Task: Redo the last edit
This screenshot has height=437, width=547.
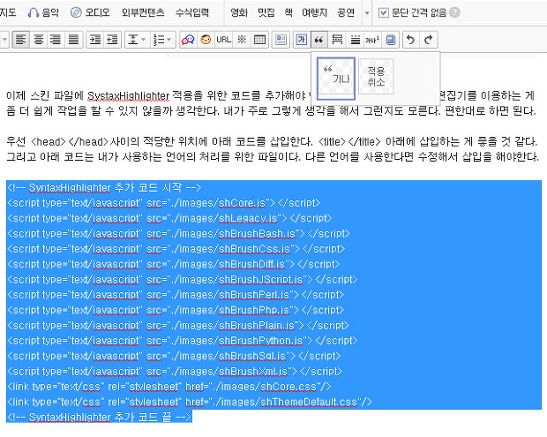Action: click(429, 40)
